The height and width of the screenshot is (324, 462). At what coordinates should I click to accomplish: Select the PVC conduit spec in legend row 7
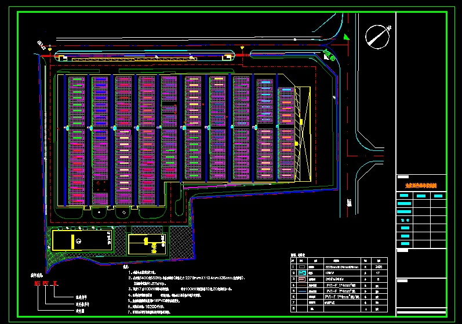(x=329, y=303)
